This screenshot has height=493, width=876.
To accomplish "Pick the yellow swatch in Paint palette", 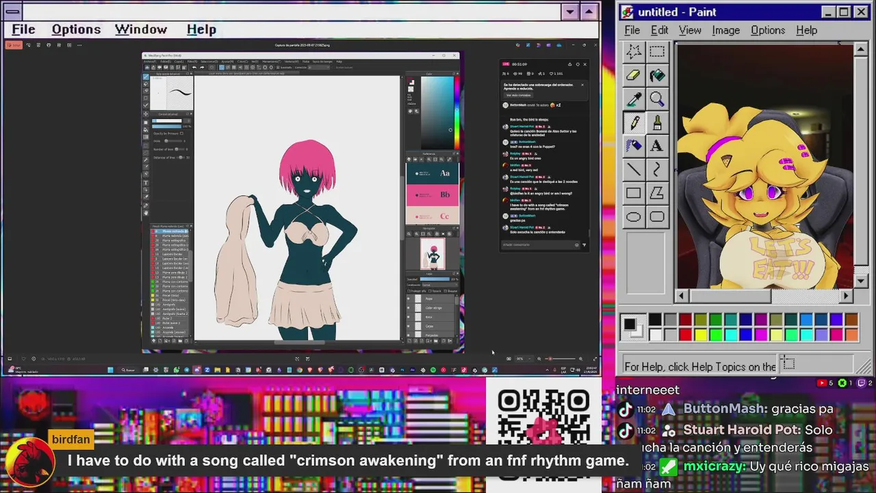I will pos(700,335).
